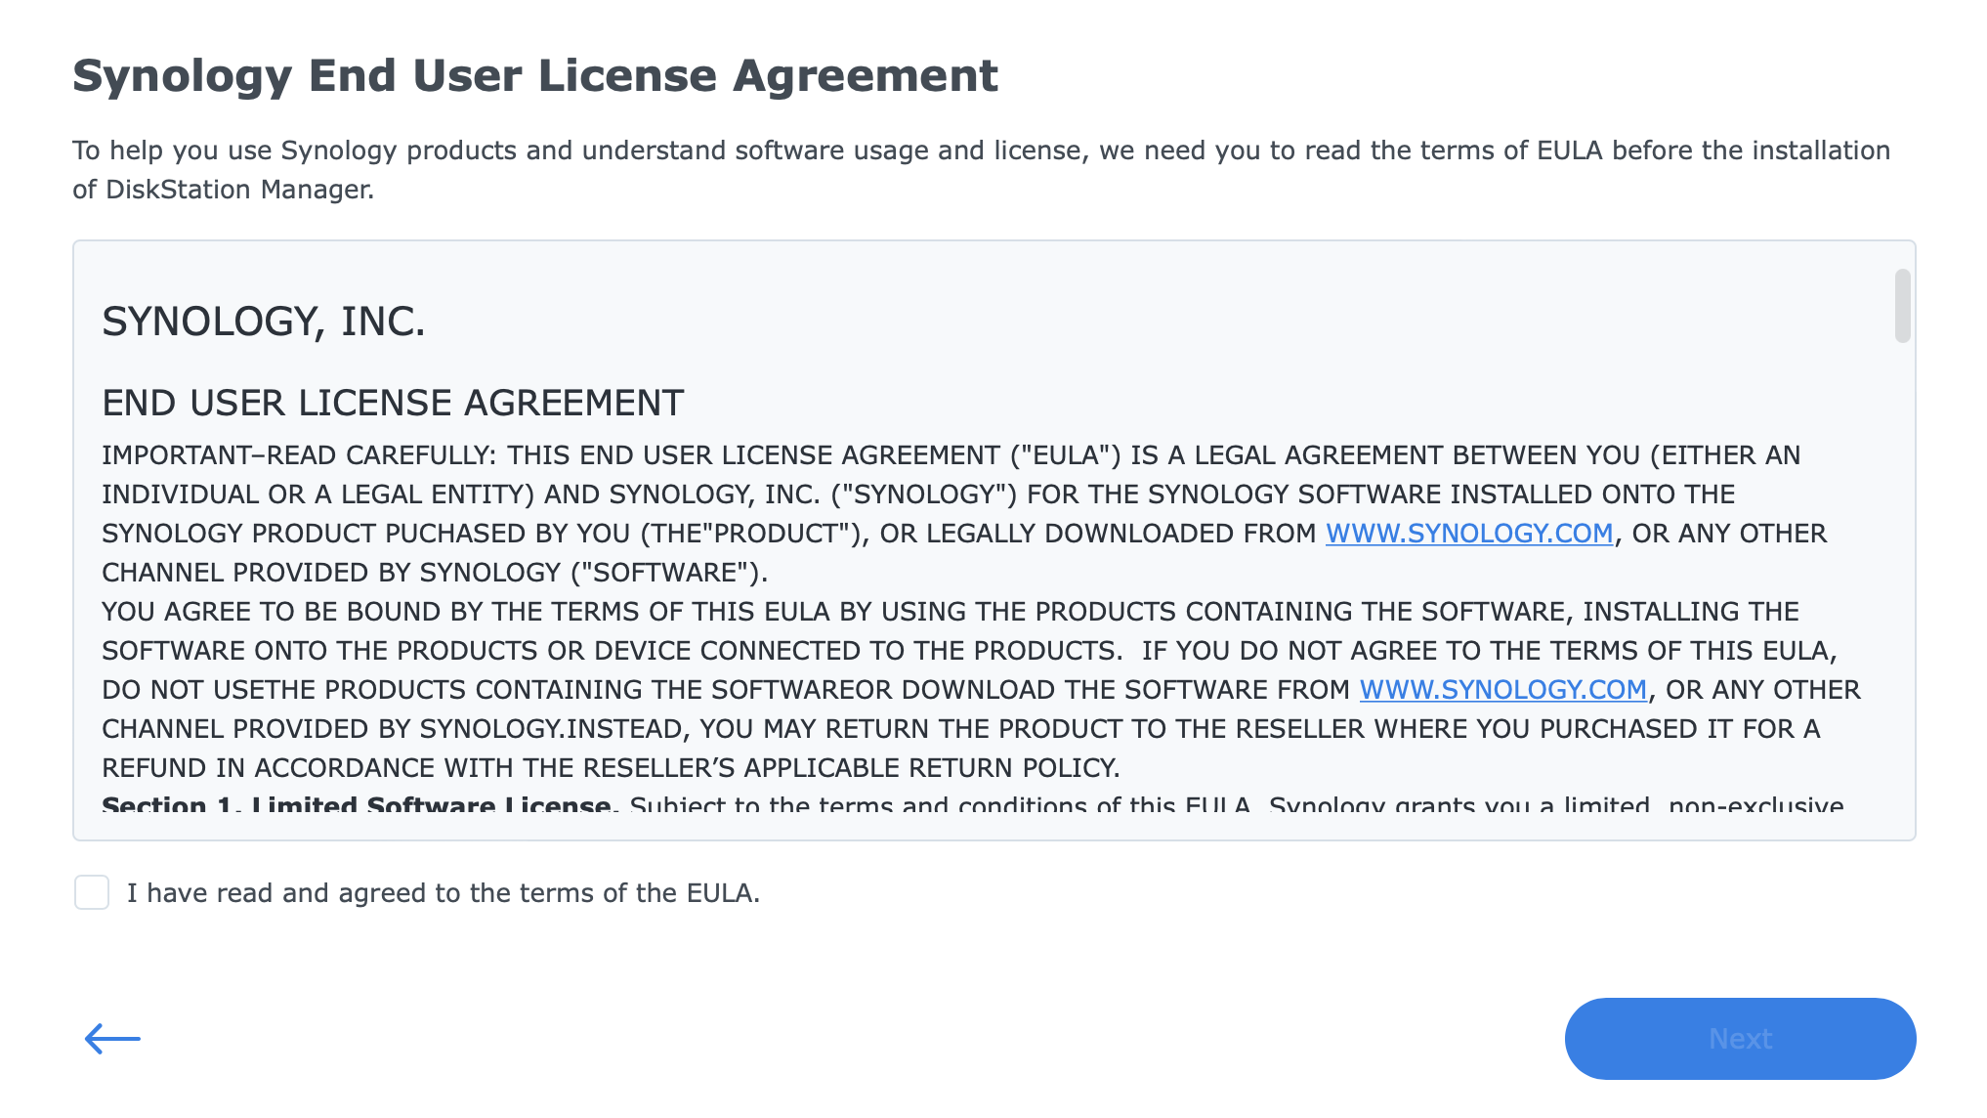The width and height of the screenshot is (1987, 1118).
Task: Click the 'INDIVIDUAL OR A LEGAL ENTITY' line
Action: [918, 494]
